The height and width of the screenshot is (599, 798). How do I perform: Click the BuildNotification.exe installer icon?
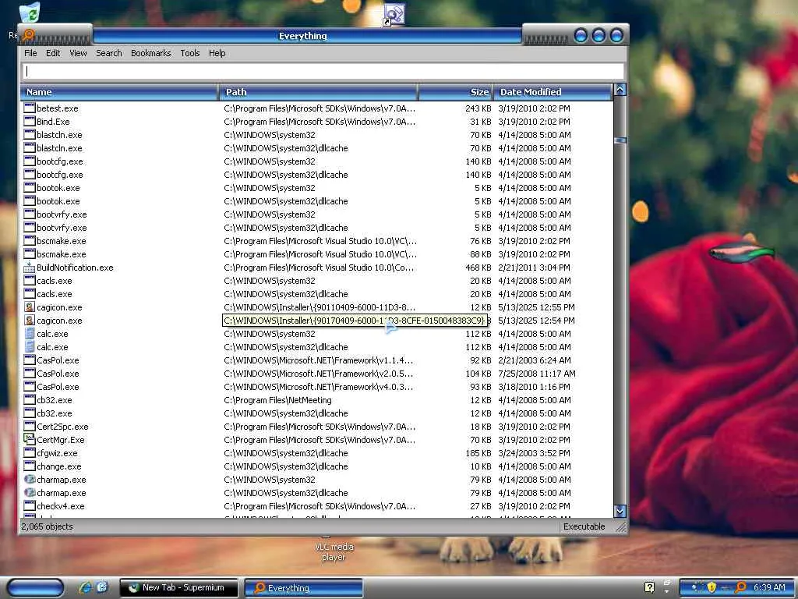pyautogui.click(x=30, y=268)
